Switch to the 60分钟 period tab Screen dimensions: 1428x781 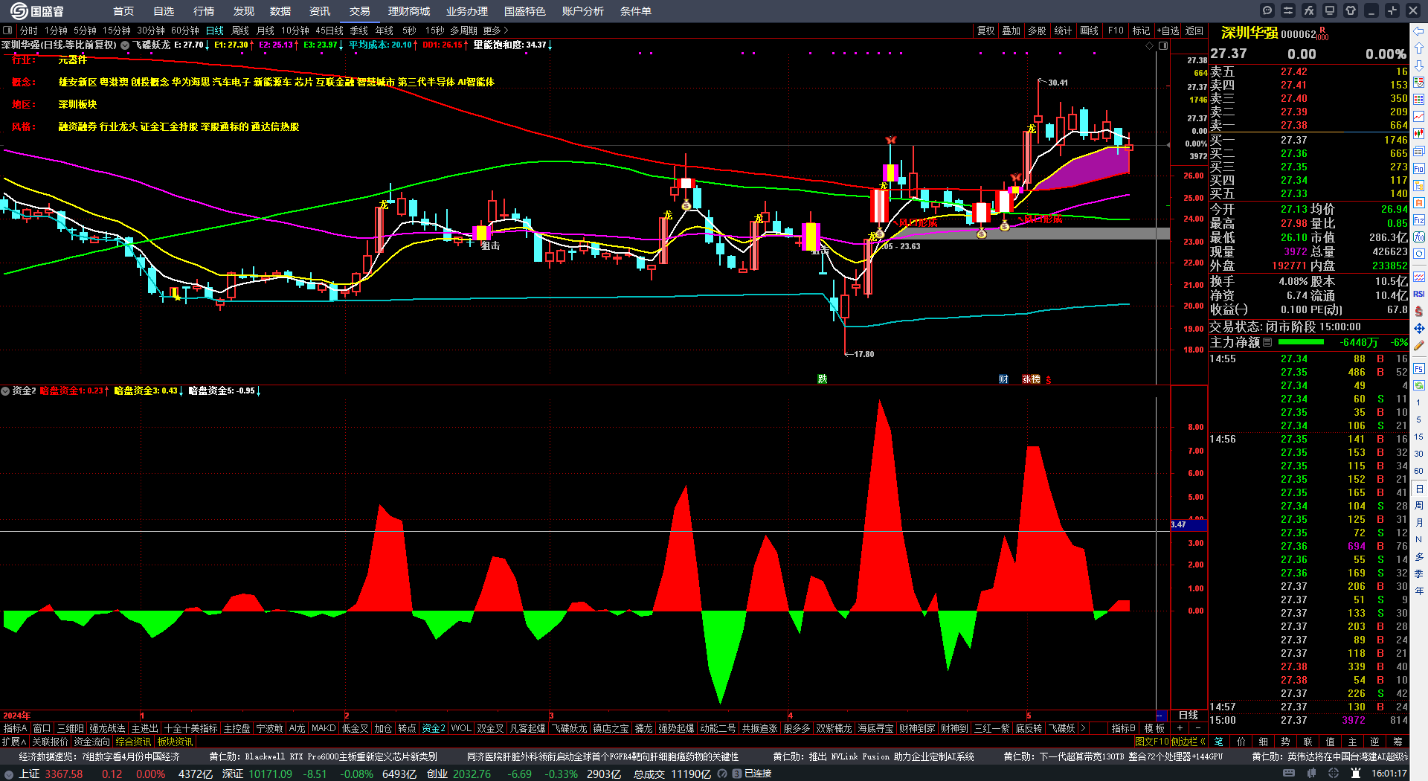[185, 30]
